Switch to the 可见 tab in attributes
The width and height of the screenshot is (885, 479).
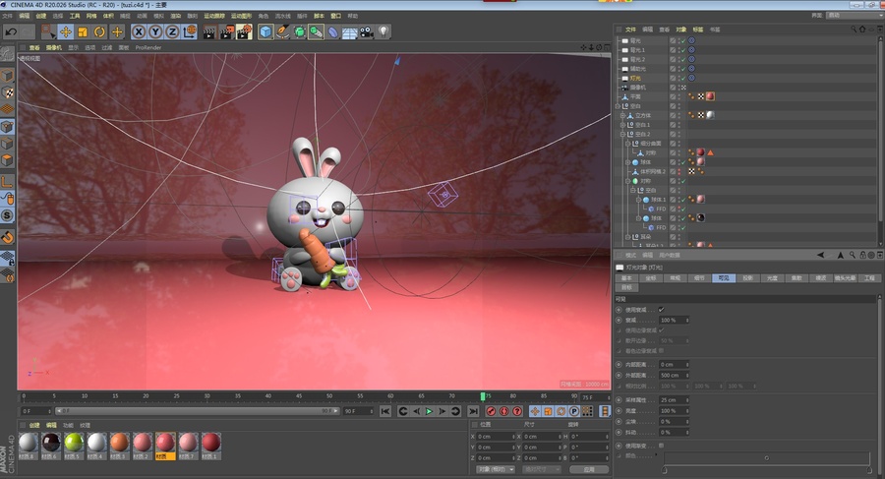[724, 278]
